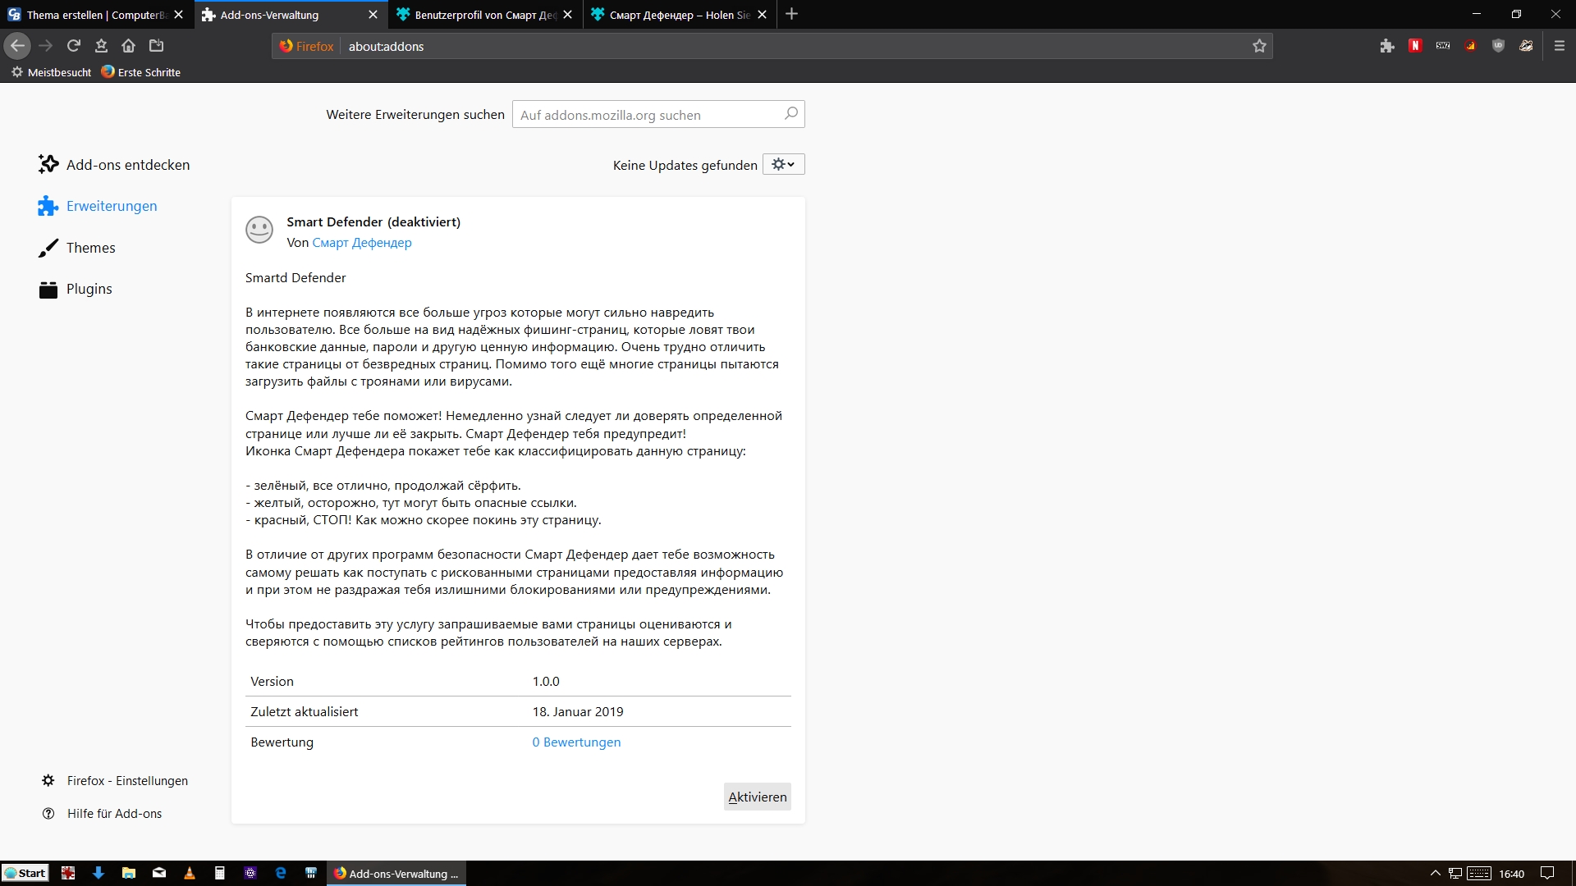Show hidden system tray icons chevron

pyautogui.click(x=1435, y=873)
